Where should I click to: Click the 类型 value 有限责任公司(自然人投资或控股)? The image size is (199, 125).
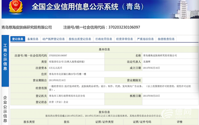point(67,62)
